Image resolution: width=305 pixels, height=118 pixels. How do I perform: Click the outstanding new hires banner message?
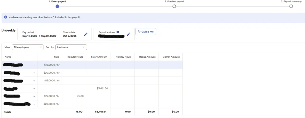[44, 17]
